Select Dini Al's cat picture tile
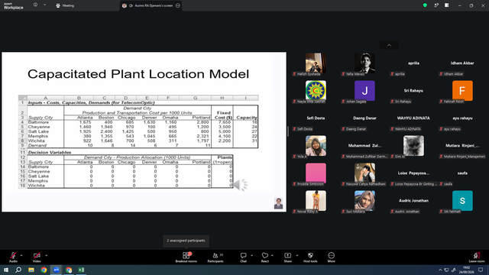This screenshot has height=275, width=489. [413, 146]
